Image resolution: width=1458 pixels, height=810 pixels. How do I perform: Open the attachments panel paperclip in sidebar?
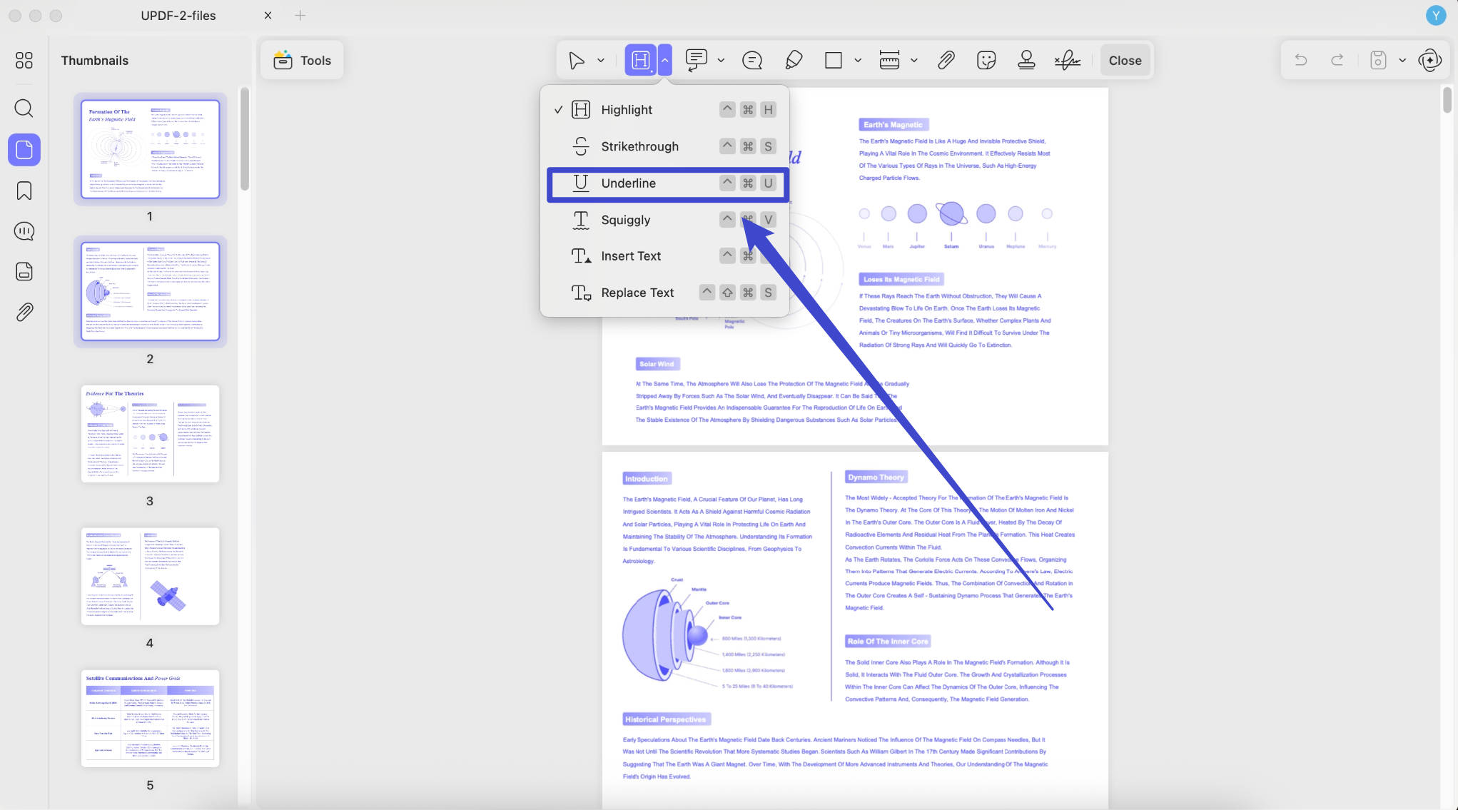pyautogui.click(x=24, y=312)
